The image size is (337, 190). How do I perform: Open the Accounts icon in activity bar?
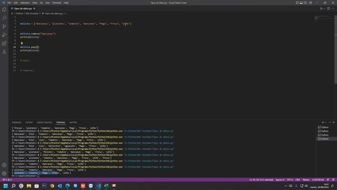(x=4, y=165)
